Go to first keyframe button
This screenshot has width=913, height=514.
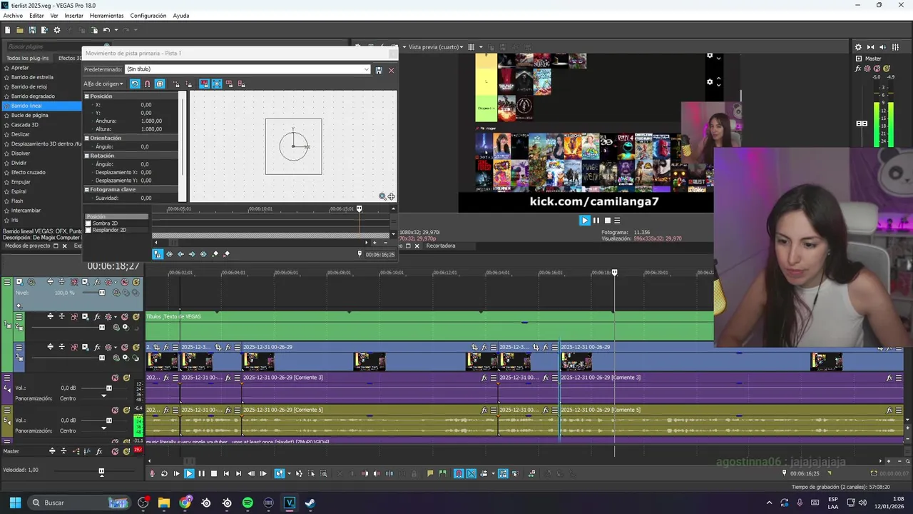pos(169,254)
